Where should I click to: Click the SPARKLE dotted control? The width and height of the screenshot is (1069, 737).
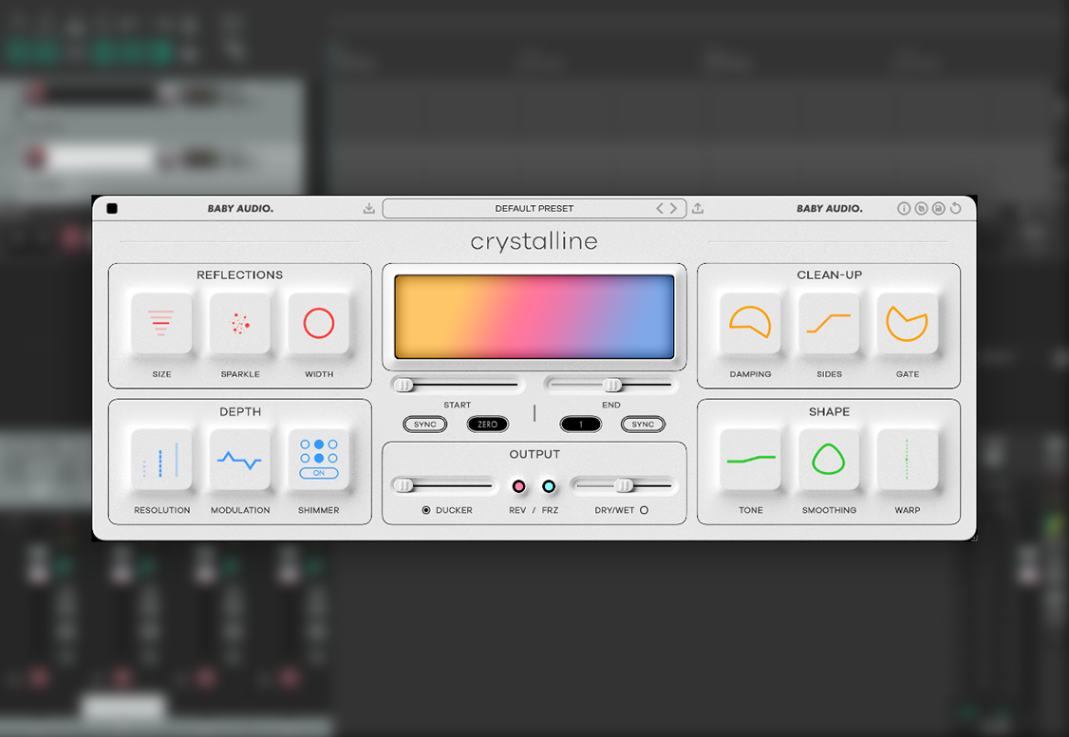click(x=240, y=323)
